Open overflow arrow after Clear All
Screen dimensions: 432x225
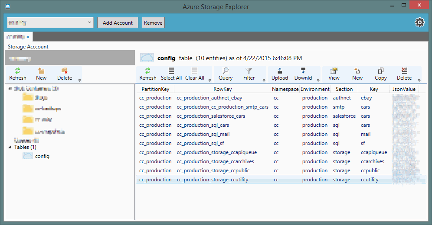209,80
